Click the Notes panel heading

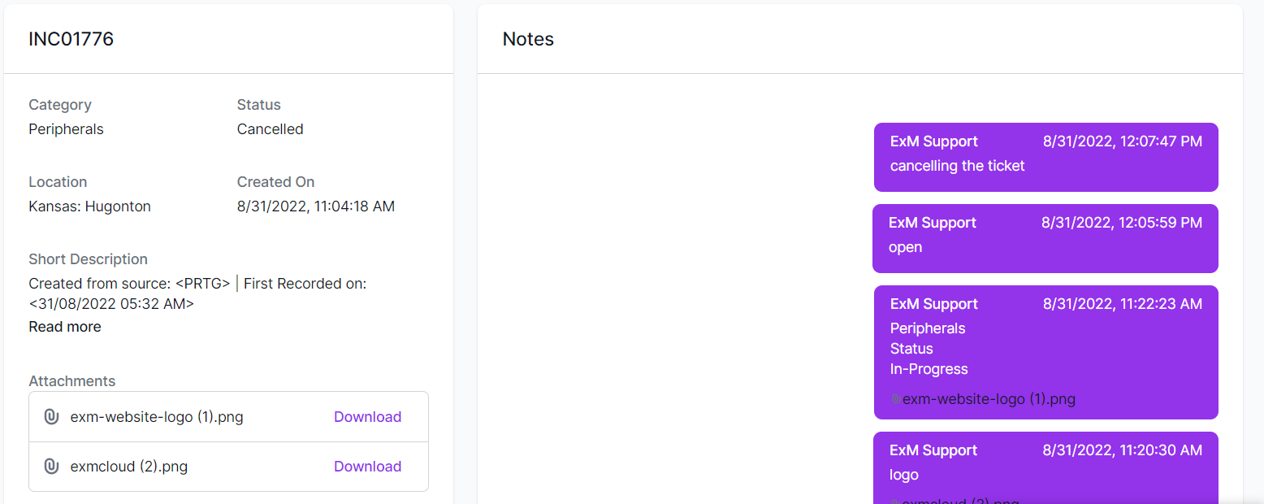click(x=528, y=39)
